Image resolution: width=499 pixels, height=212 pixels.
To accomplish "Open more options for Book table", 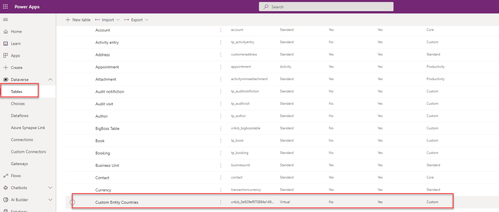I will [x=221, y=141].
